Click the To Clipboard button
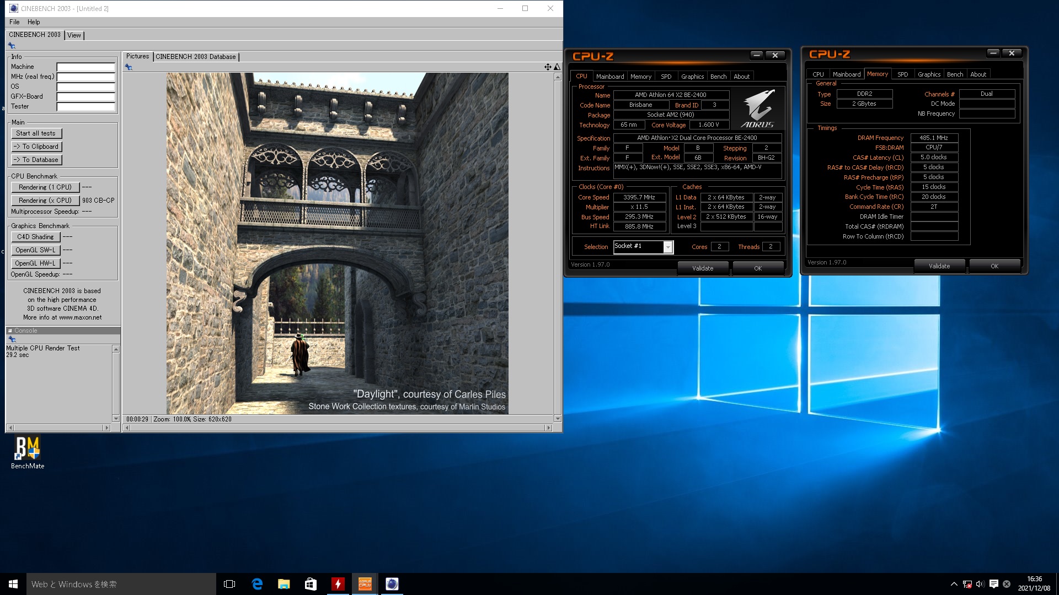This screenshot has width=1059, height=595. pyautogui.click(x=36, y=147)
